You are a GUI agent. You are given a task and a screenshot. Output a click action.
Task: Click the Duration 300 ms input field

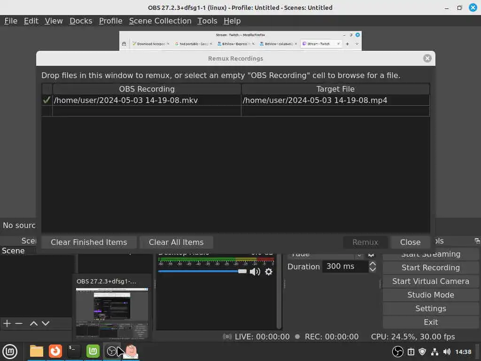pyautogui.click(x=345, y=267)
